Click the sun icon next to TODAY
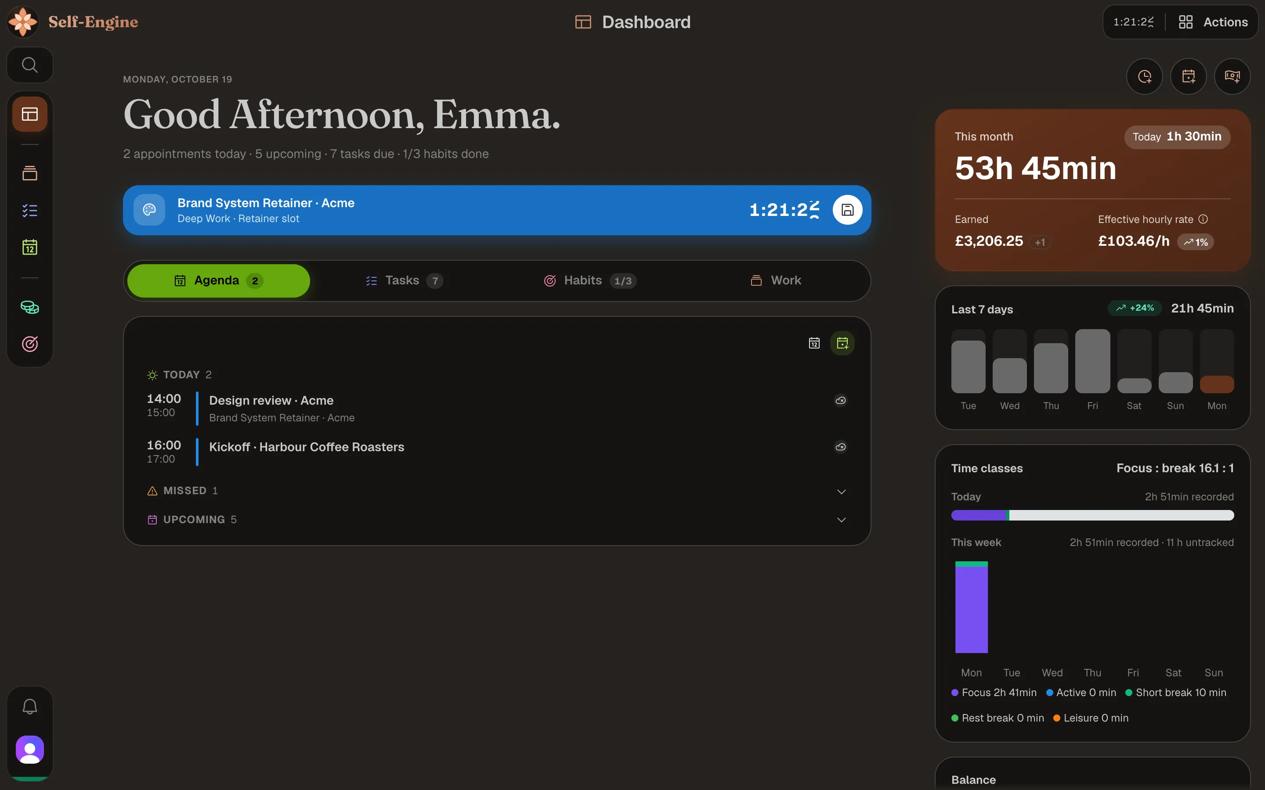 point(152,375)
